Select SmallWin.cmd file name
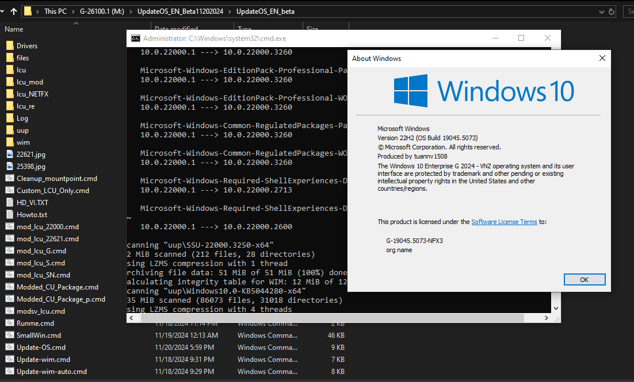Image resolution: width=634 pixels, height=382 pixels. (39, 335)
